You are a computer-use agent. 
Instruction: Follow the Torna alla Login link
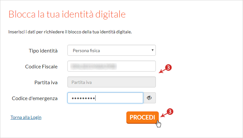click(x=26, y=117)
